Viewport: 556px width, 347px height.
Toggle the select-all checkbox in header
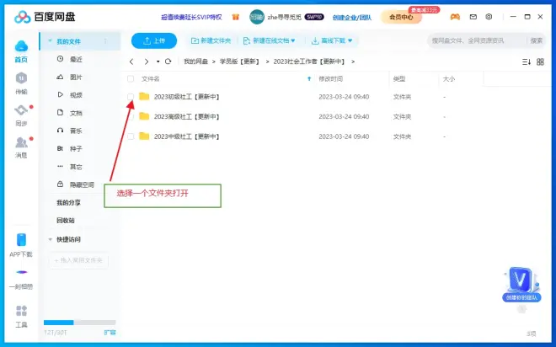click(131, 78)
